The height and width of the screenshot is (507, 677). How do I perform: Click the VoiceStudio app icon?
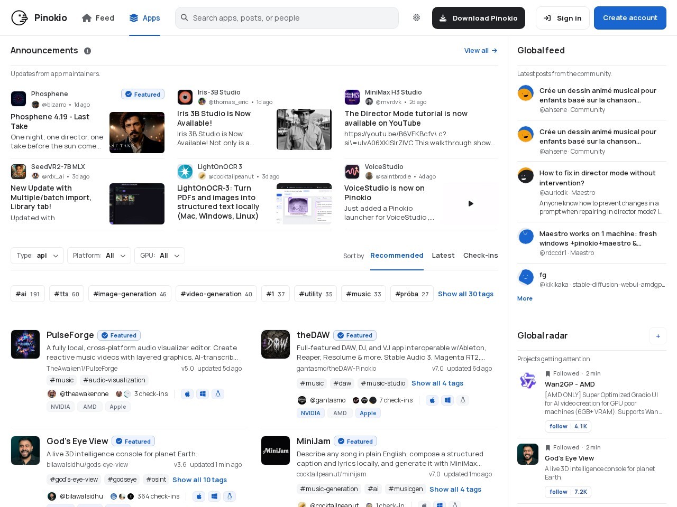[x=352, y=172]
